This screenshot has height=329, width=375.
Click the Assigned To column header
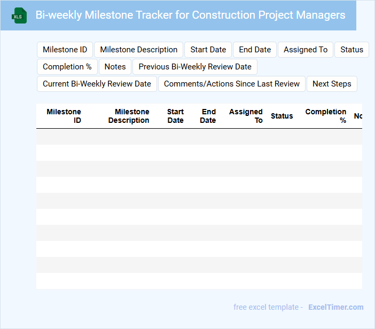tap(246, 116)
